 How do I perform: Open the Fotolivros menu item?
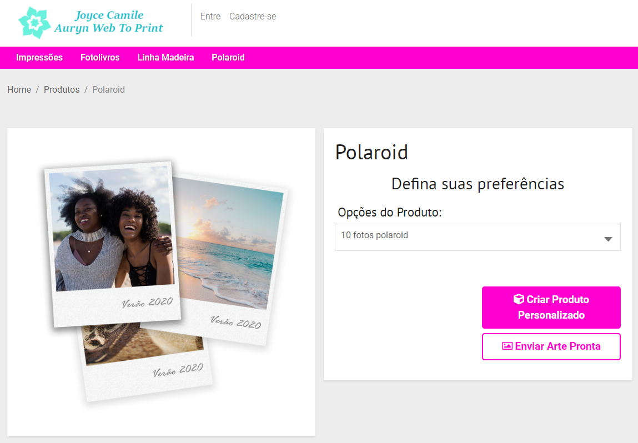pos(100,57)
